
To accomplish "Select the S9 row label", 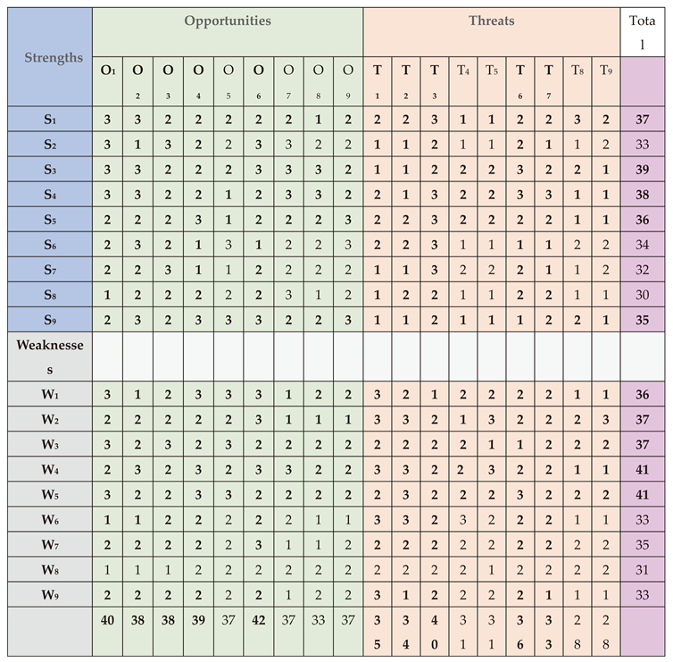I will 47,320.
